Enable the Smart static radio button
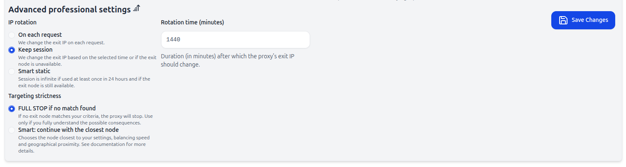The height and width of the screenshot is (167, 626). click(x=12, y=72)
